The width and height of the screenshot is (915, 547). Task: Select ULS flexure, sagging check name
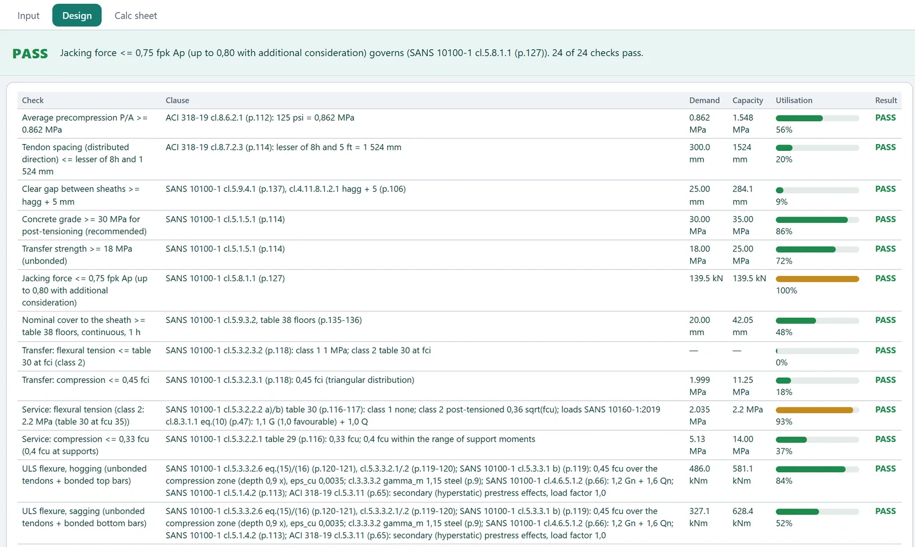pos(84,517)
